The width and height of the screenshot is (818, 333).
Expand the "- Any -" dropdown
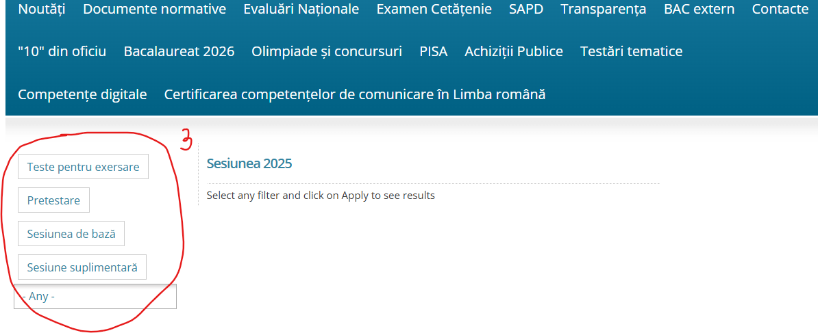click(95, 297)
